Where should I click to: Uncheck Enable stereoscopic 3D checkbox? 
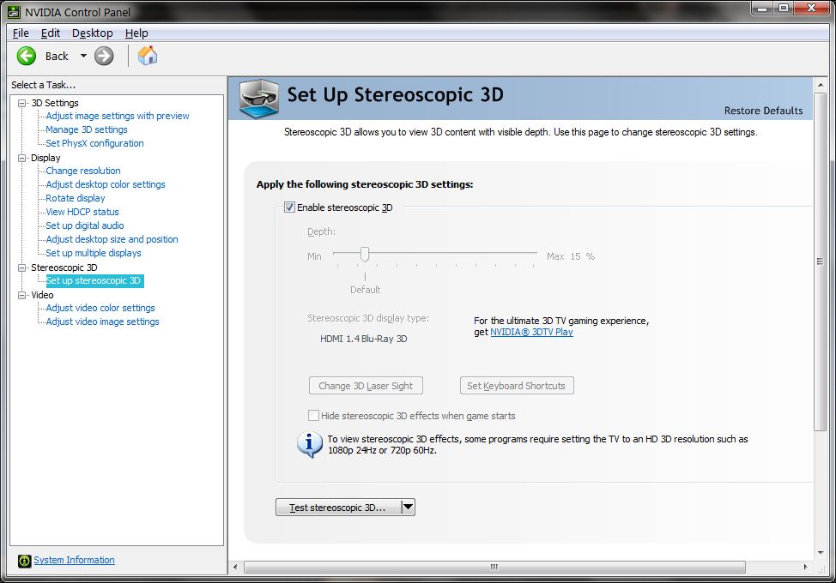click(x=289, y=207)
